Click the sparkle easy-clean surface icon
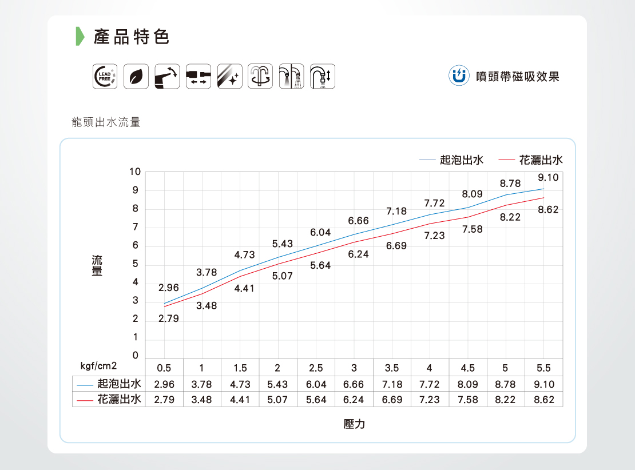The height and width of the screenshot is (470, 635). pyautogui.click(x=230, y=77)
